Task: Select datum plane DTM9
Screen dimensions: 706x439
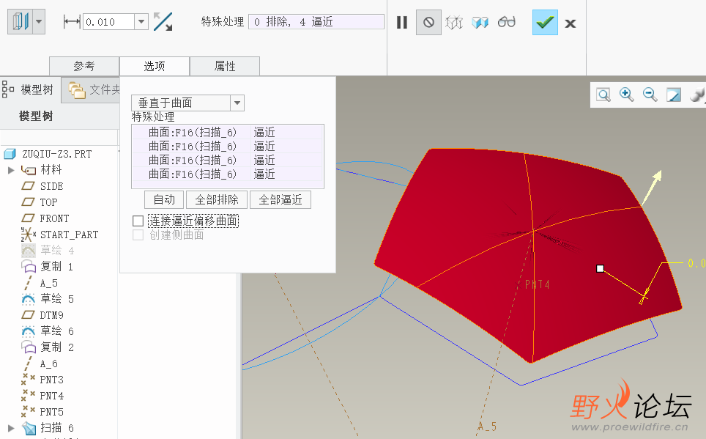Action: click(x=51, y=315)
